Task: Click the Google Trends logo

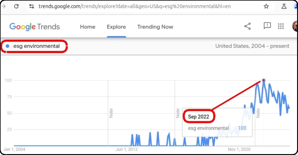Action: click(x=35, y=27)
